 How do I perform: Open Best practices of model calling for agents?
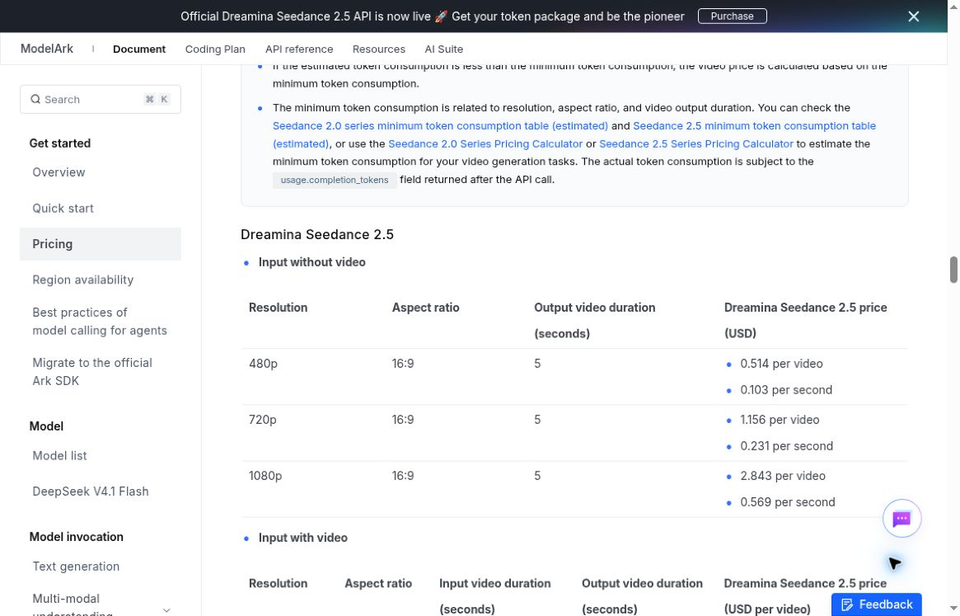(101, 321)
